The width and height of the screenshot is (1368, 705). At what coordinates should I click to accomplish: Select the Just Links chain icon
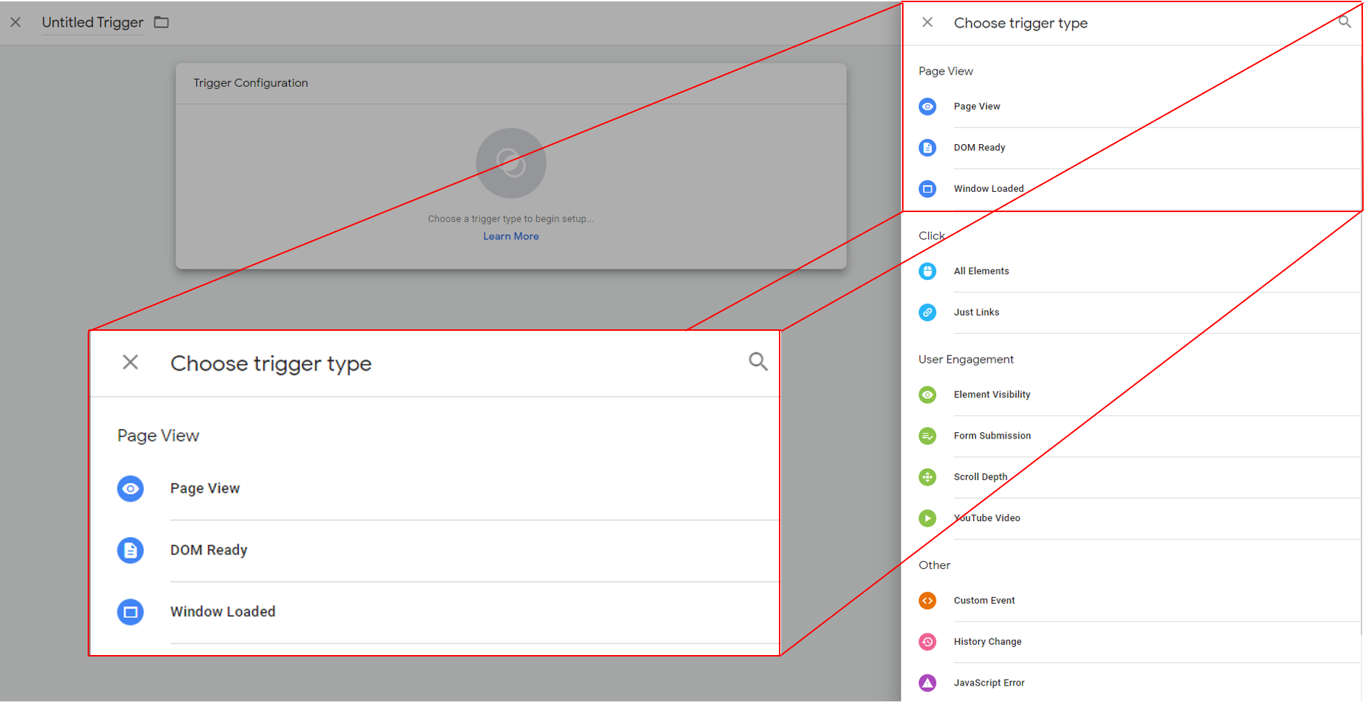tap(927, 313)
